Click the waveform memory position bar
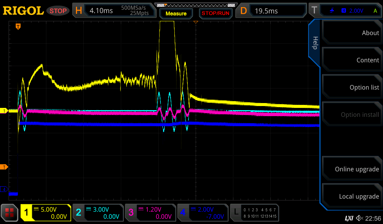 195,5
